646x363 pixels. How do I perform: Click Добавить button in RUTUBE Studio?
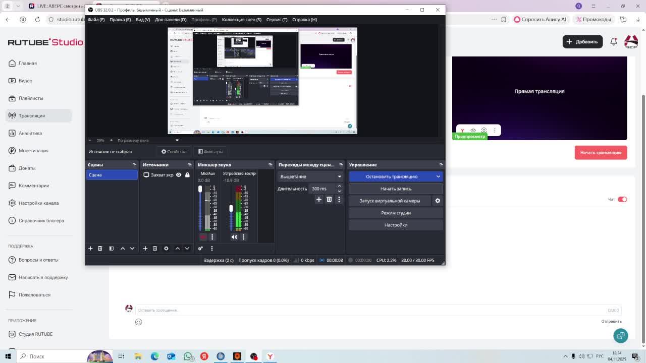[x=582, y=42]
